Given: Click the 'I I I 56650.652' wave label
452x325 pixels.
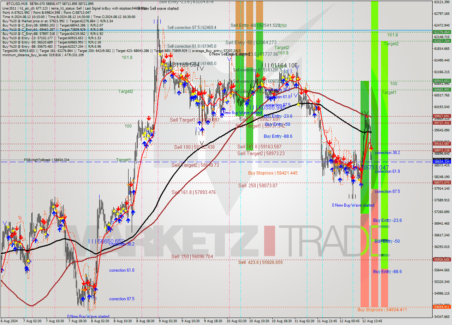Looking at the screenshot, I should [x=106, y=241].
